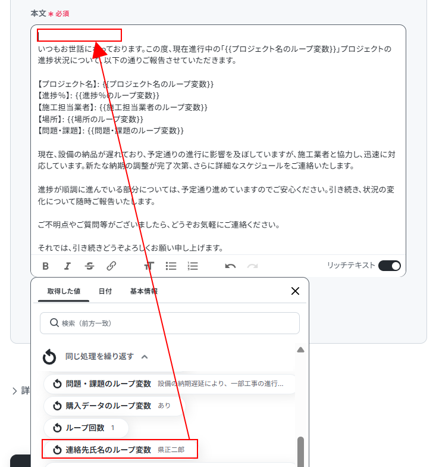Insert 問題・課題のループ変数 variable
This screenshot has height=467, width=436.
pyautogui.click(x=170, y=384)
